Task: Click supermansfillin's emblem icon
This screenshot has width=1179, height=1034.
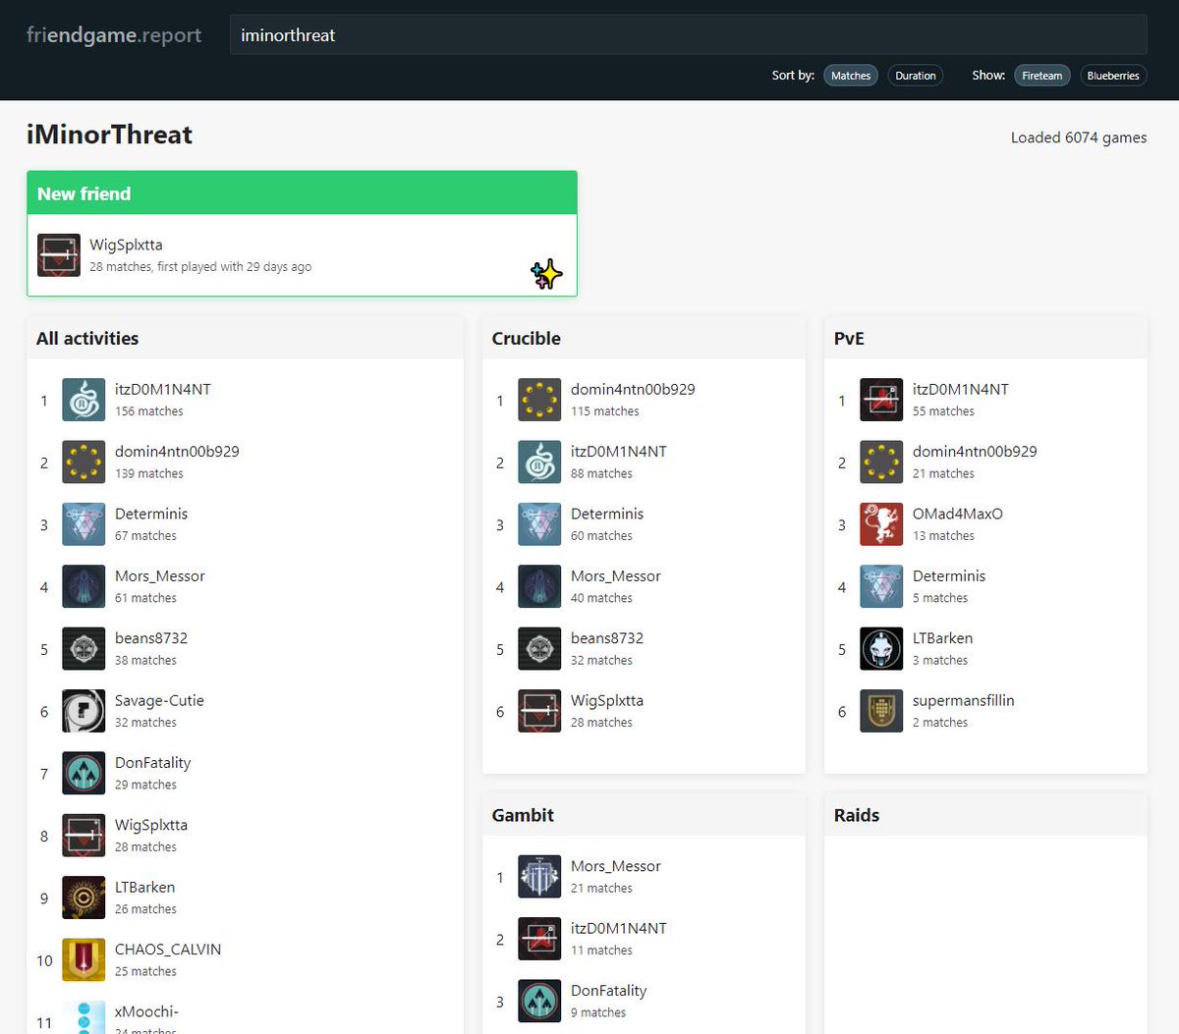Action: click(881, 711)
